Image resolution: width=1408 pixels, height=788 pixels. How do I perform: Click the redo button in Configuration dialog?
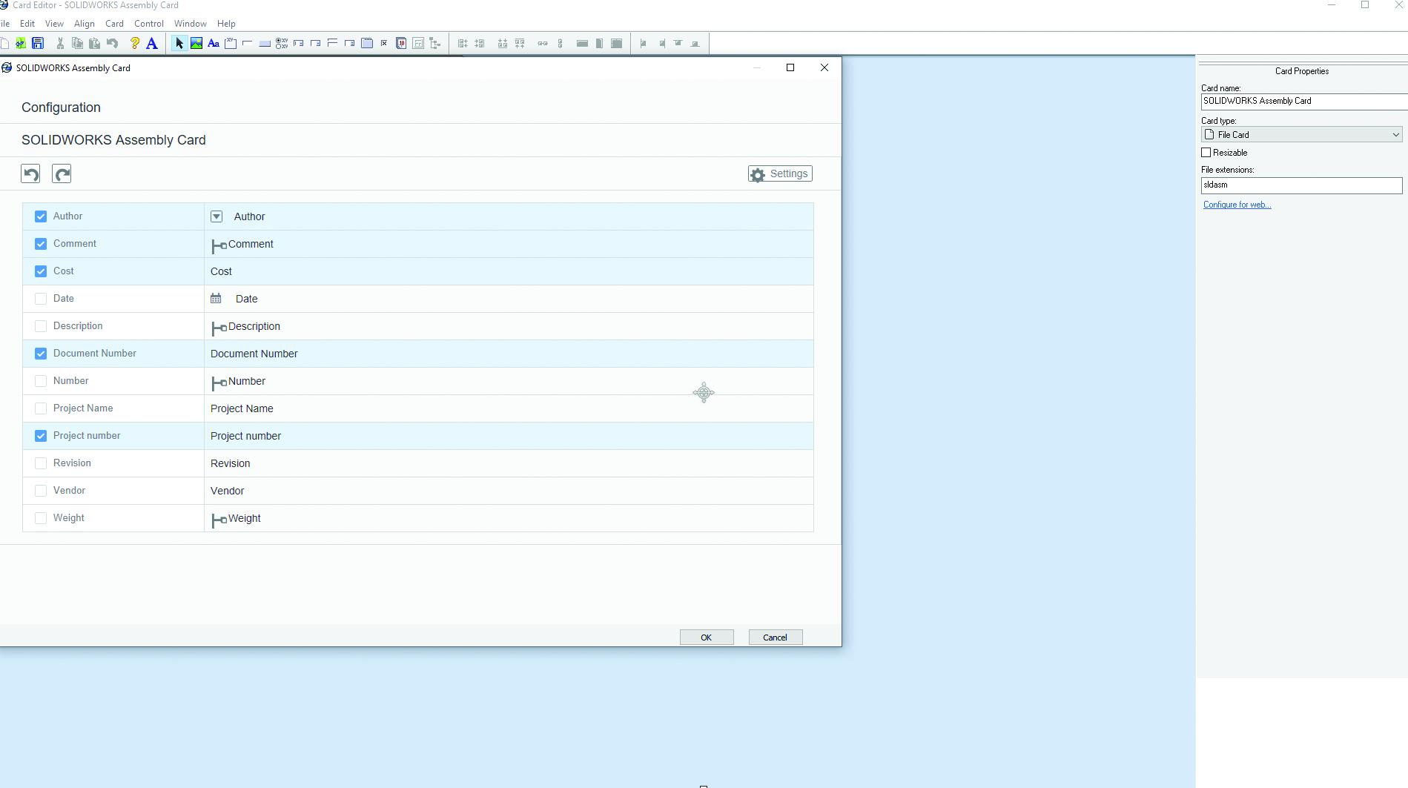pos(62,173)
